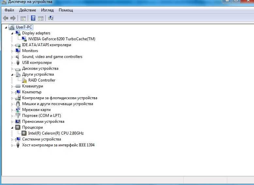Viewport: 254px width, 185px height.
Task: Click the Системни устройства icon
Action: click(x=18, y=139)
